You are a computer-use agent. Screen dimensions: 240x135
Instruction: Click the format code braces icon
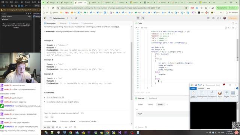tap(229, 28)
